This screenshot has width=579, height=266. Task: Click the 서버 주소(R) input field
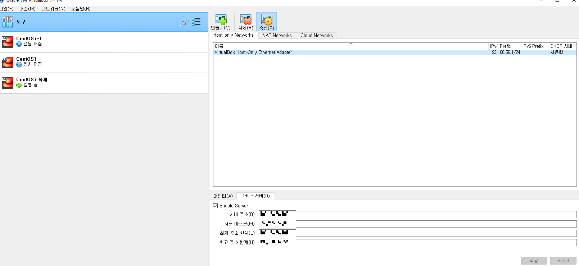point(418,214)
